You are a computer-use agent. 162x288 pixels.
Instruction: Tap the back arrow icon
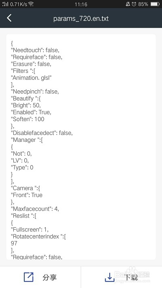(9, 18)
